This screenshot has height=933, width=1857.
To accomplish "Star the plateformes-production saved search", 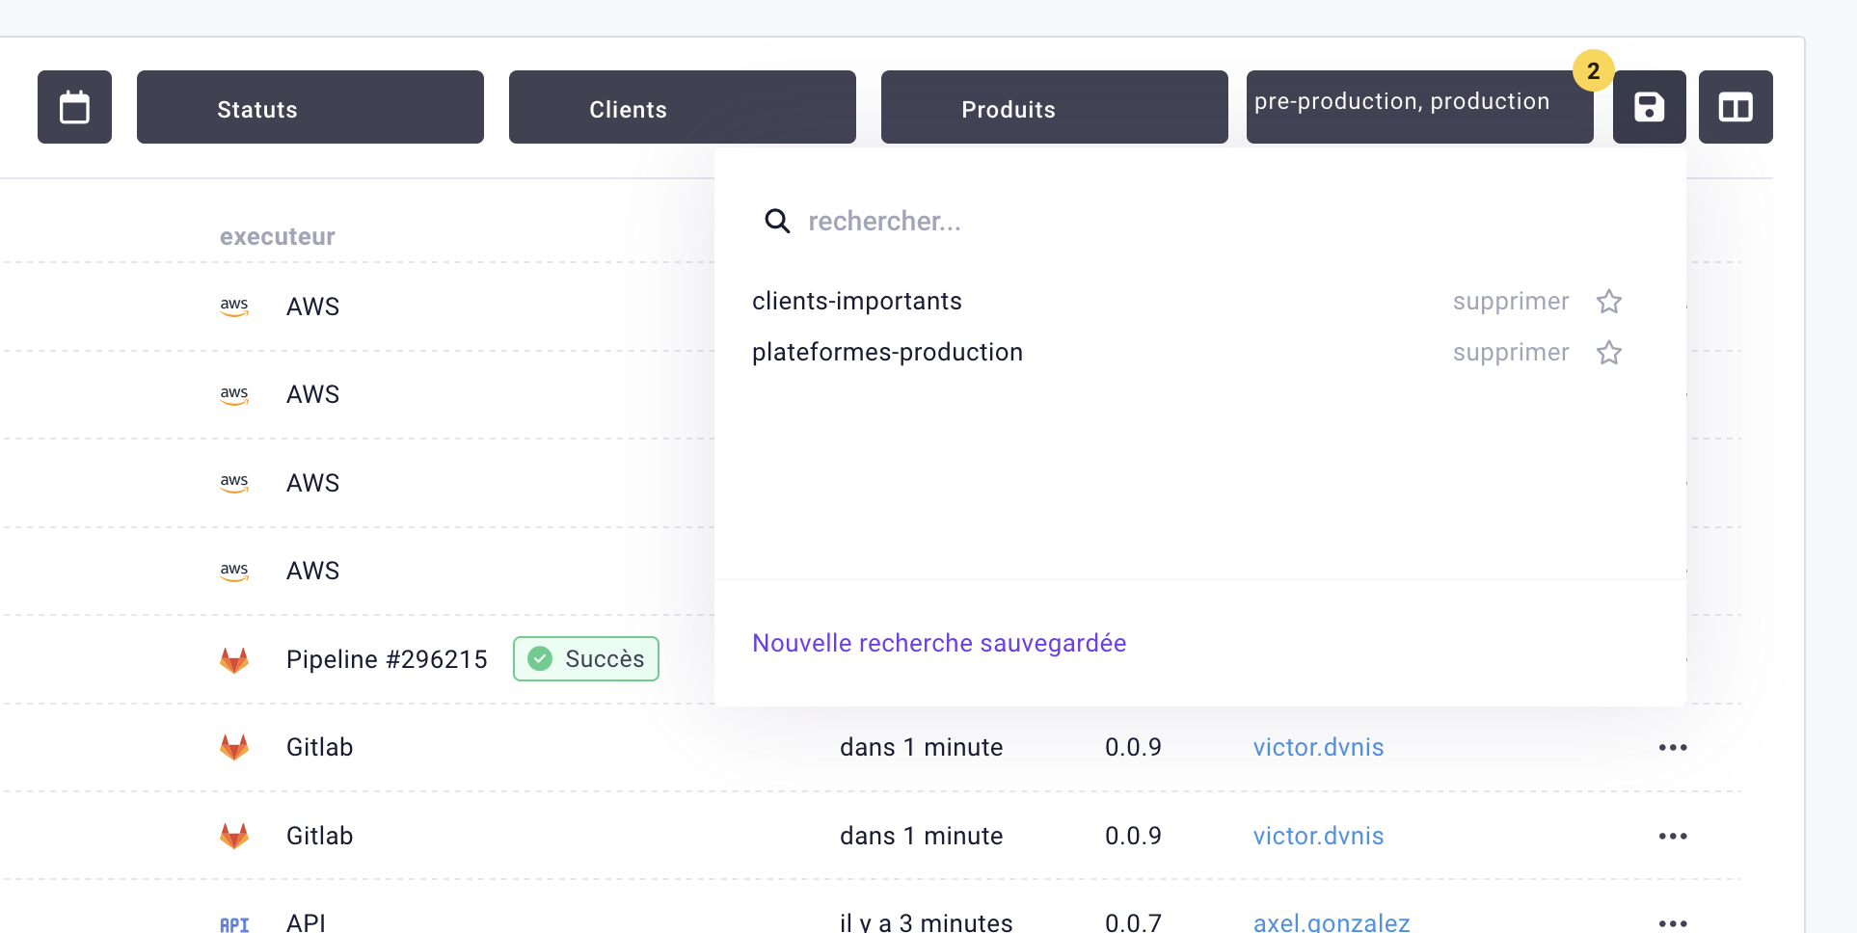I will (x=1609, y=353).
